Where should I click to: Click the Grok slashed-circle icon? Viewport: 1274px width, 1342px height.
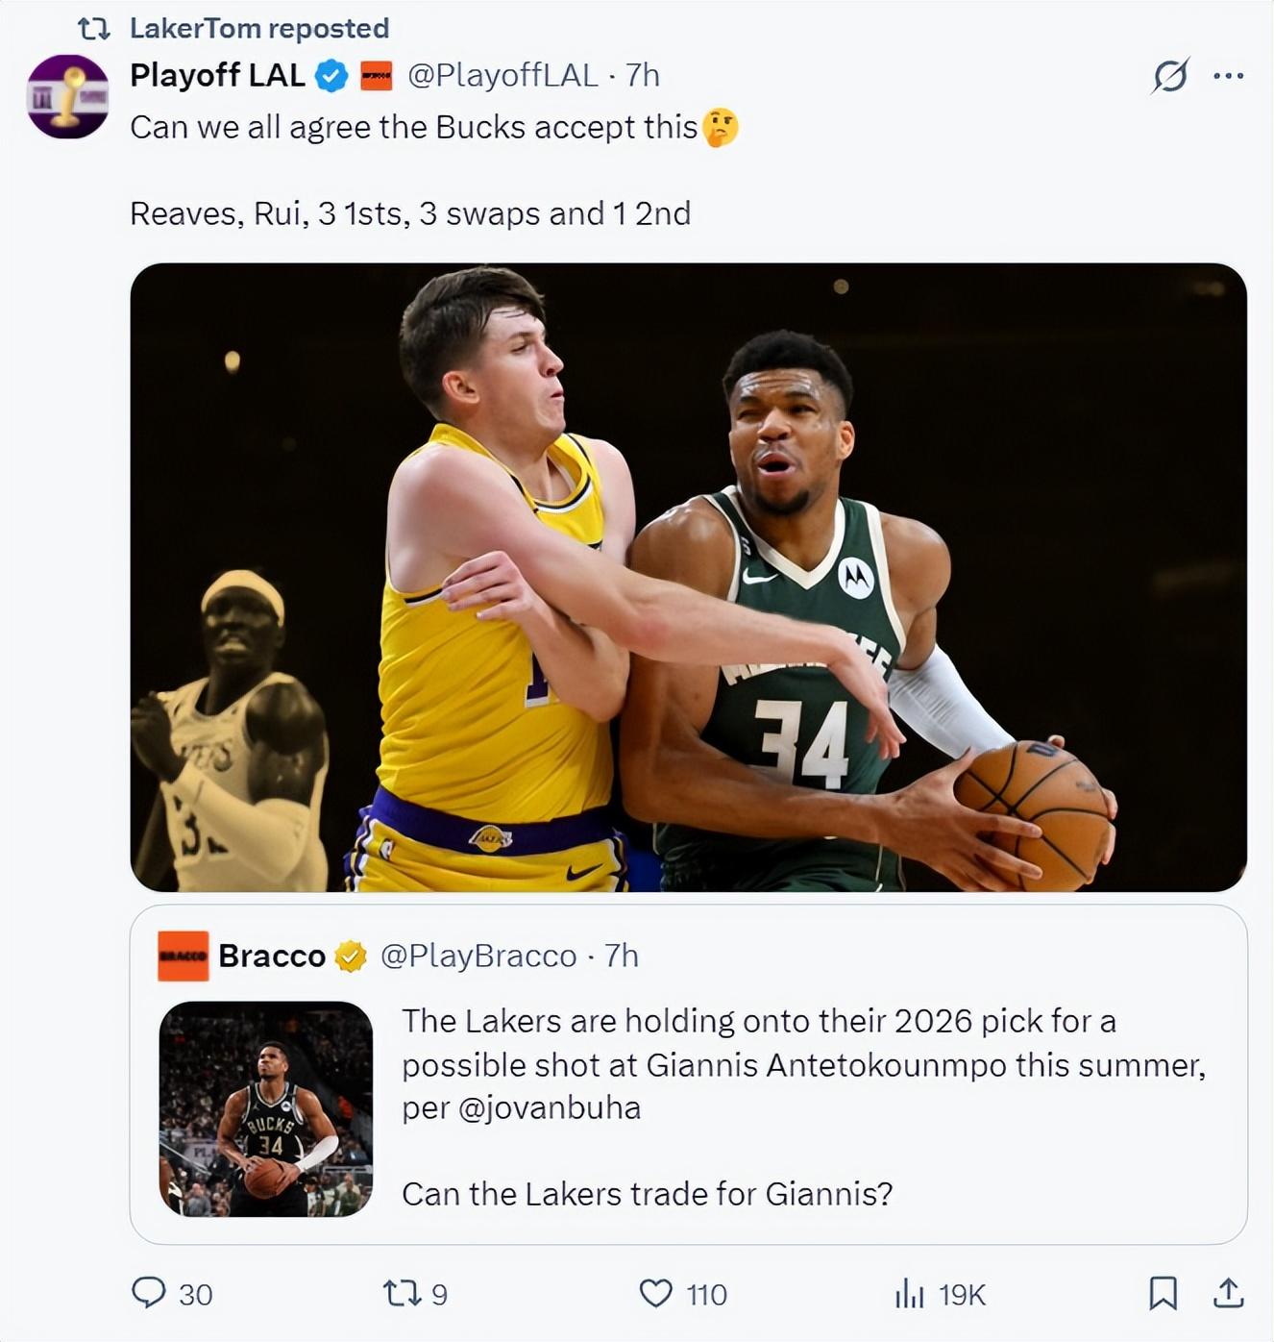[1169, 76]
